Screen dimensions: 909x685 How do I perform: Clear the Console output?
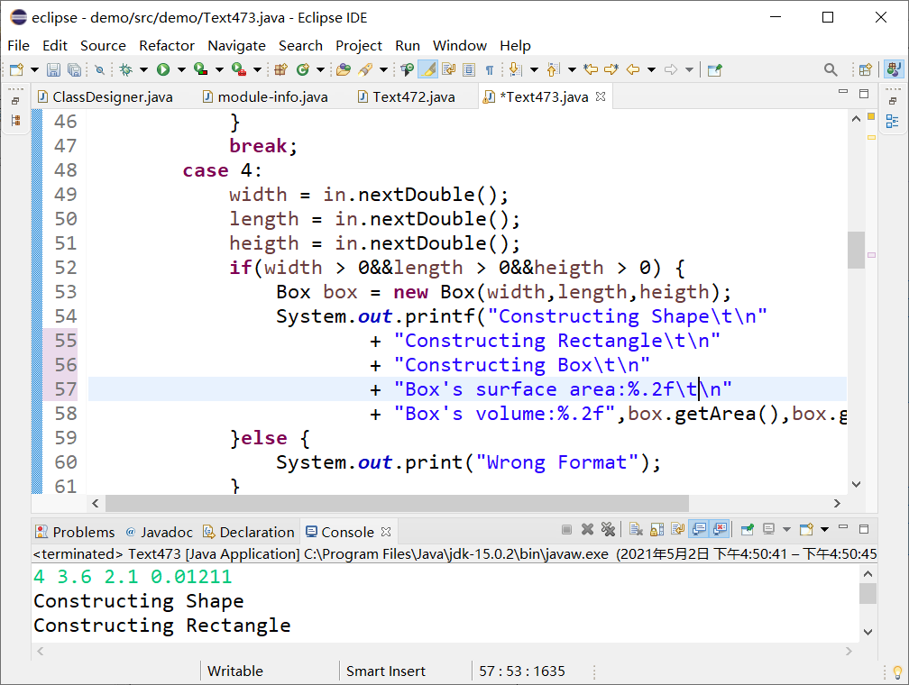636,530
